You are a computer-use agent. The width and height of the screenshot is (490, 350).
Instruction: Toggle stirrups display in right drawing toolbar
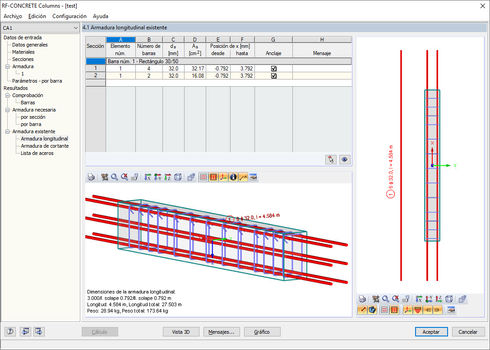coord(394,310)
